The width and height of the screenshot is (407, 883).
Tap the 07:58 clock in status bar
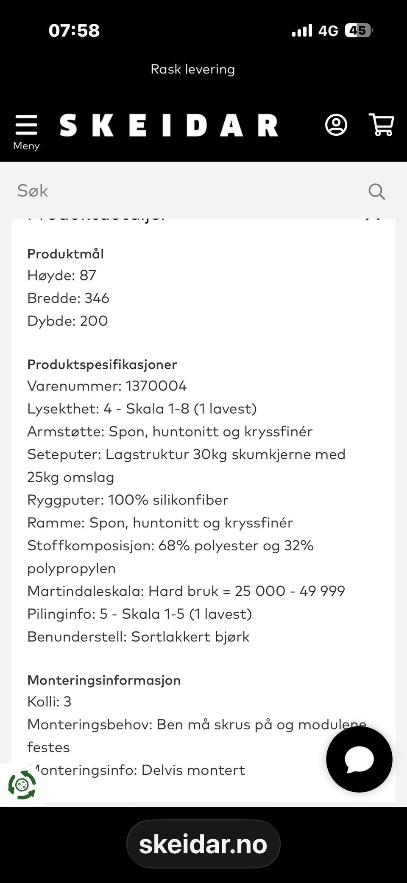[x=74, y=31]
